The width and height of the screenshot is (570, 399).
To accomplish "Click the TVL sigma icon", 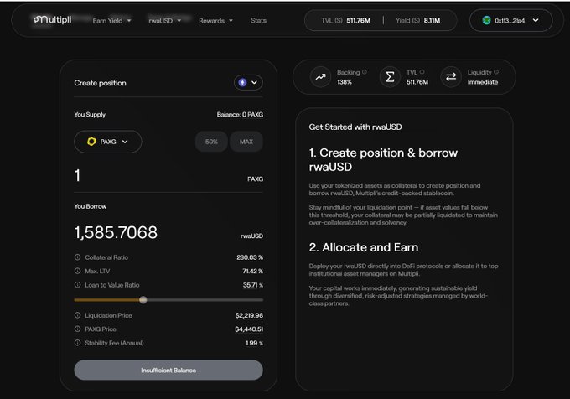I will coord(390,77).
